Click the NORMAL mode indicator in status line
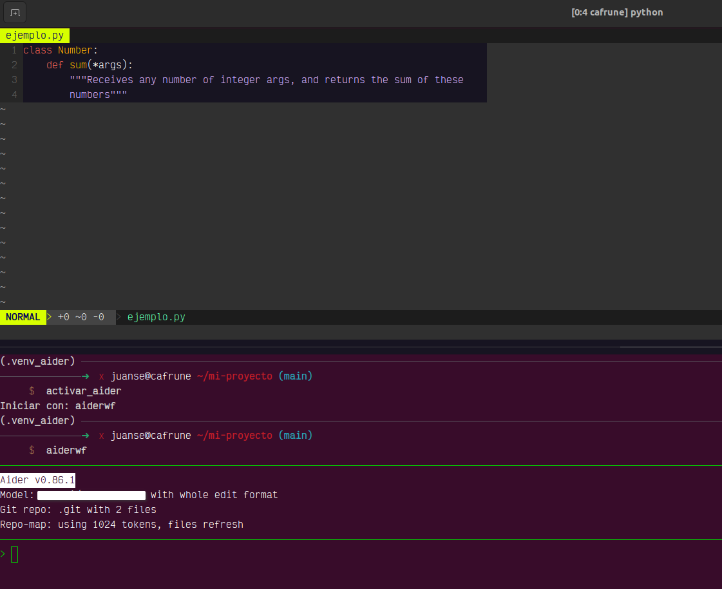The height and width of the screenshot is (589, 722). click(23, 317)
